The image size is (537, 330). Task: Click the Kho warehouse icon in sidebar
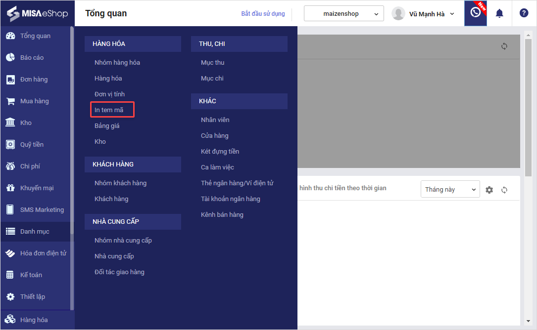coord(10,123)
